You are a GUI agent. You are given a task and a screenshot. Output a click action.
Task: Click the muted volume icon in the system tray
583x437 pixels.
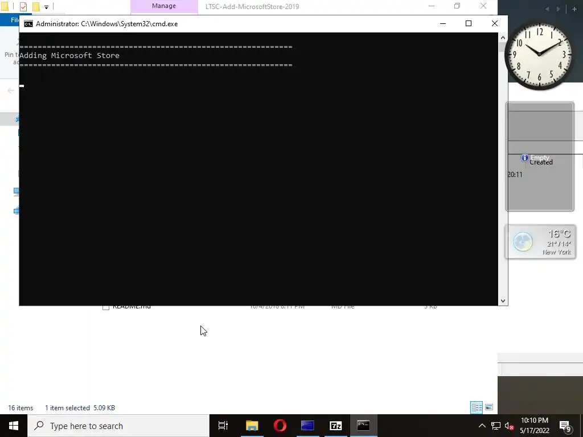[510, 426]
